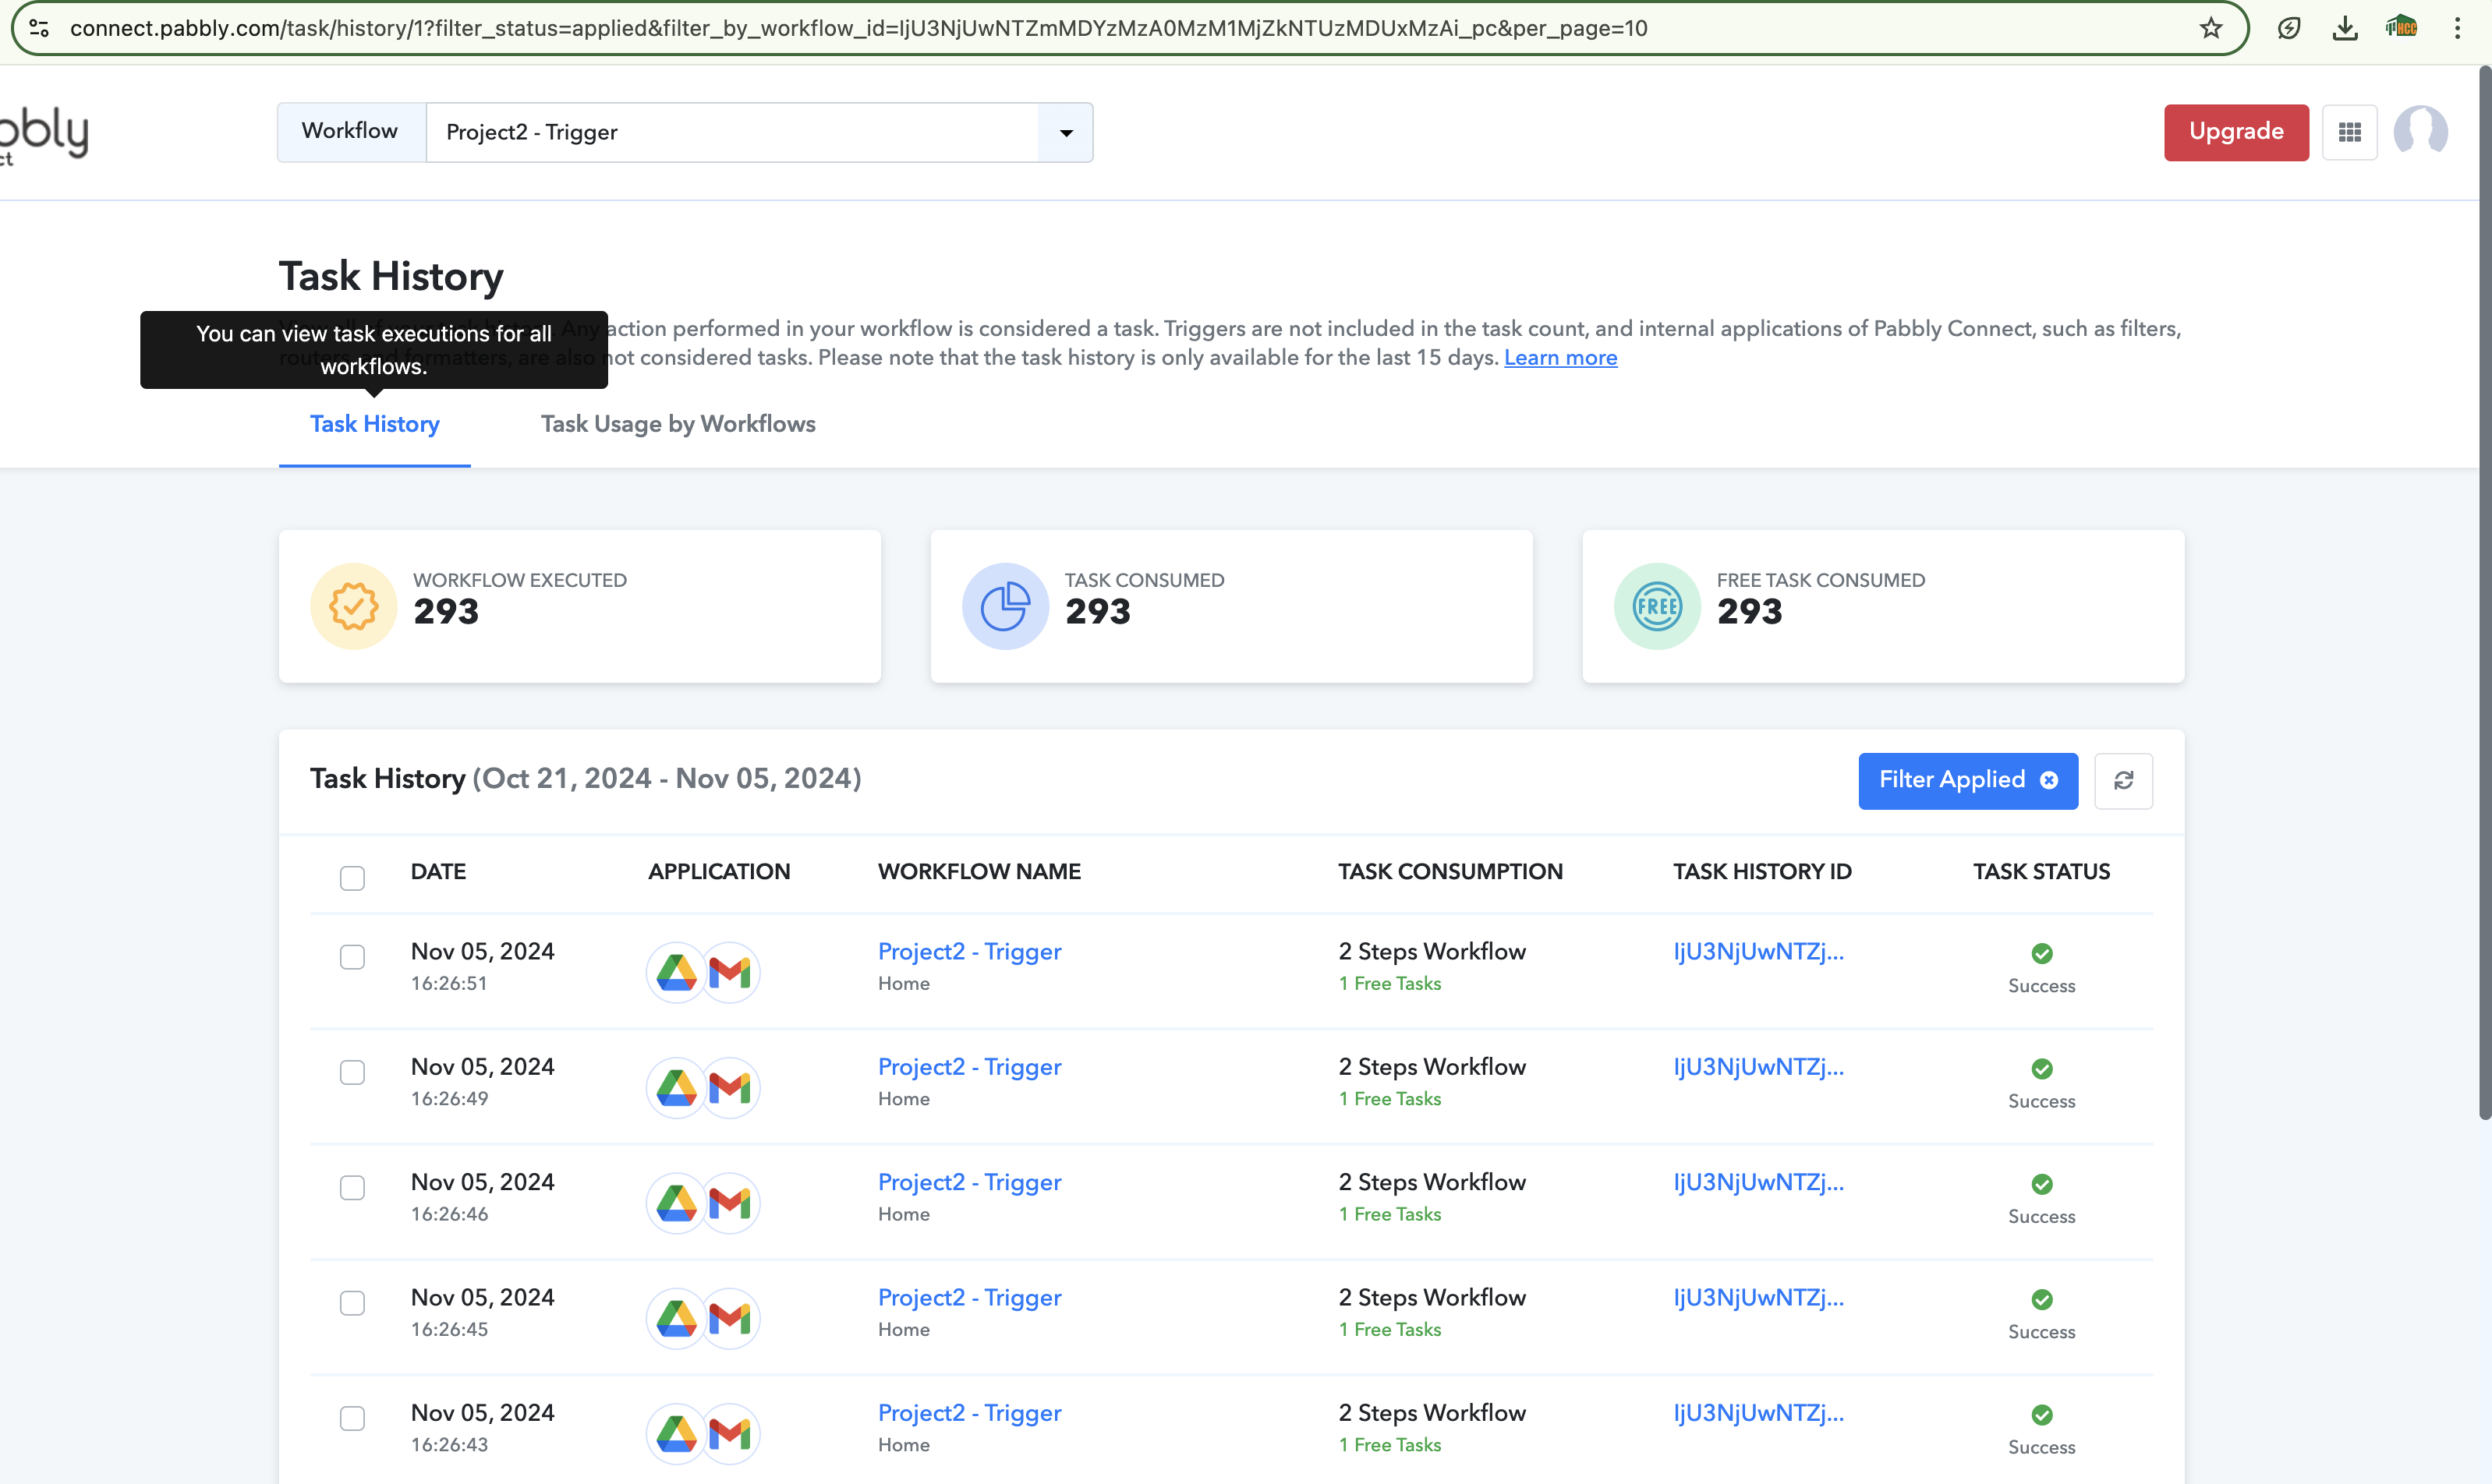Image resolution: width=2492 pixels, height=1484 pixels.
Task: Check the row dated 16:26:51
Action: [x=352, y=957]
